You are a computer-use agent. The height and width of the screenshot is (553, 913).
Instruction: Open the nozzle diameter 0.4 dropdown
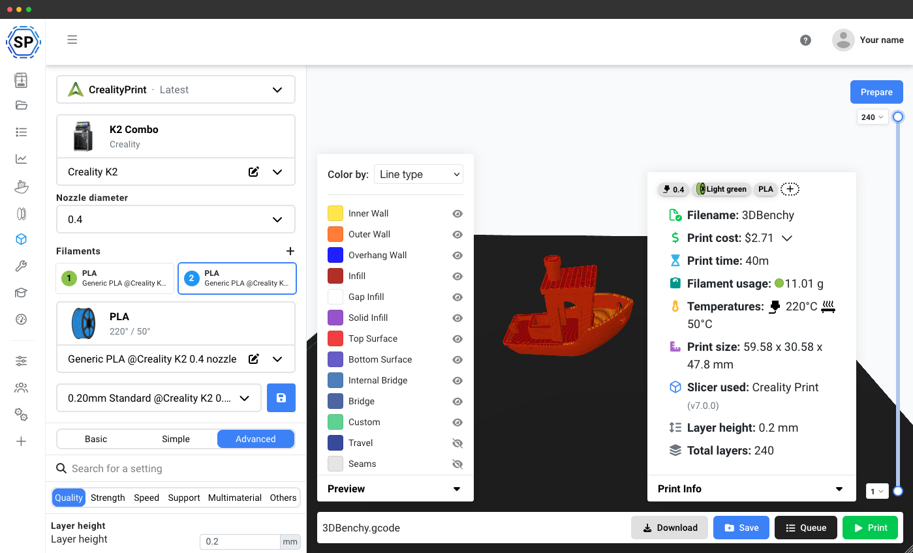pos(176,219)
